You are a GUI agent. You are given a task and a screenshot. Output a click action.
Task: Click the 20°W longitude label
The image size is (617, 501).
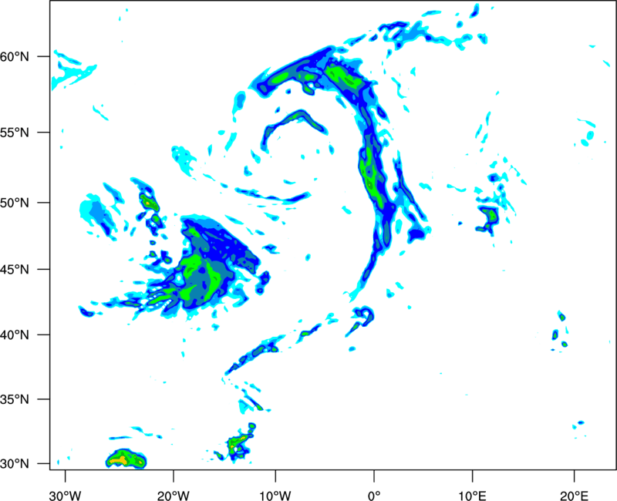174,496
